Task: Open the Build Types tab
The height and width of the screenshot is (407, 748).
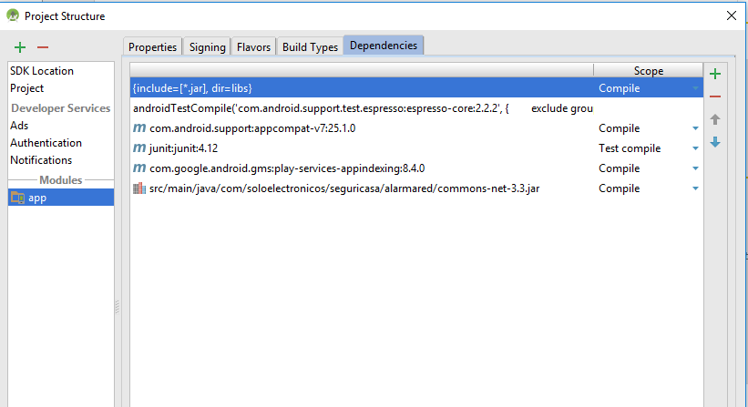Action: click(x=310, y=47)
